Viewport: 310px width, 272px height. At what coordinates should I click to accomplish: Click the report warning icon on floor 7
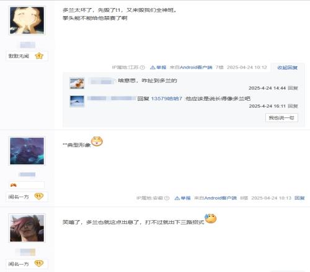coord(153,67)
